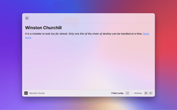Screen dimensions: 177x110
Task: Open the Read more link
Action: pyautogui.click(x=146, y=34)
